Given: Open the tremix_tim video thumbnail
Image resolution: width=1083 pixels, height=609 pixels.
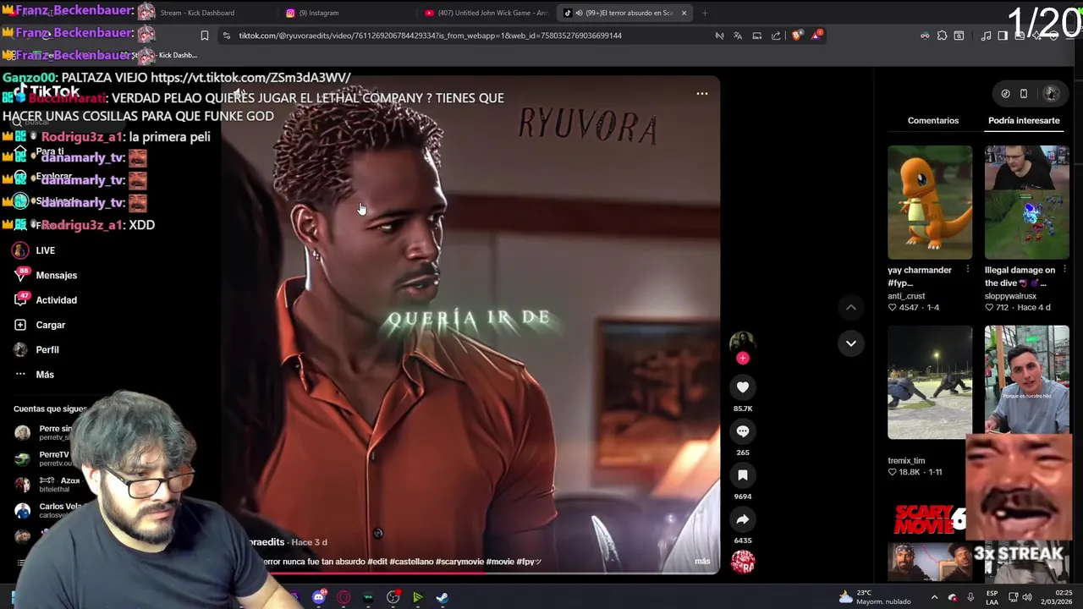Looking at the screenshot, I should point(930,382).
